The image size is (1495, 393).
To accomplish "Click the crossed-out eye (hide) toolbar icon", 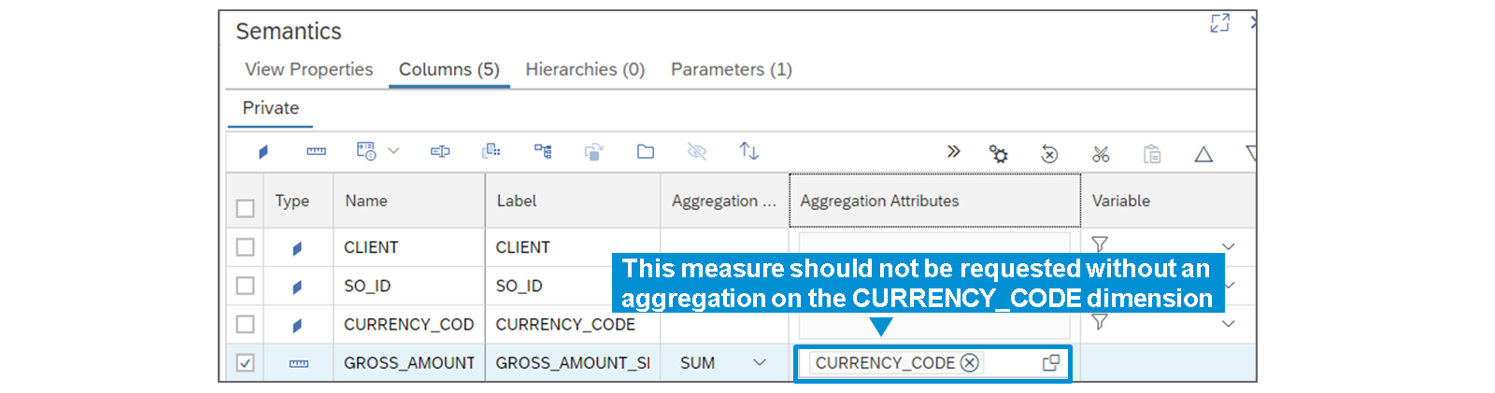I will click(x=697, y=152).
